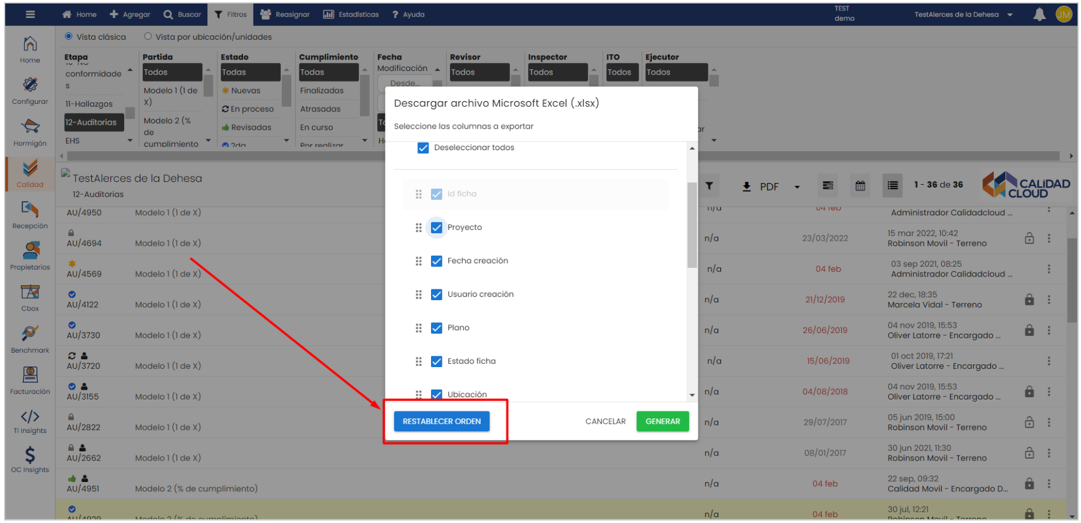Open the Estadísticas menu

[x=351, y=14]
